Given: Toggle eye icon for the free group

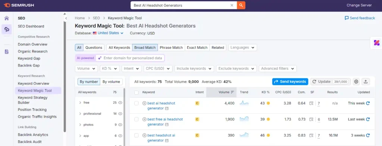Looking at the screenshot, I should point(120,103).
